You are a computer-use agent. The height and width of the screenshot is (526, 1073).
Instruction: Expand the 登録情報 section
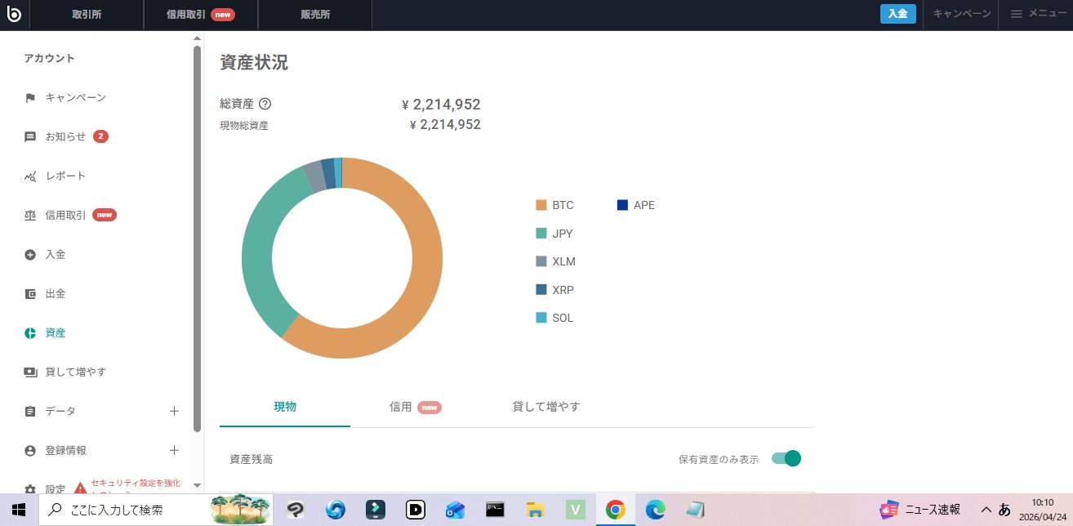(174, 450)
